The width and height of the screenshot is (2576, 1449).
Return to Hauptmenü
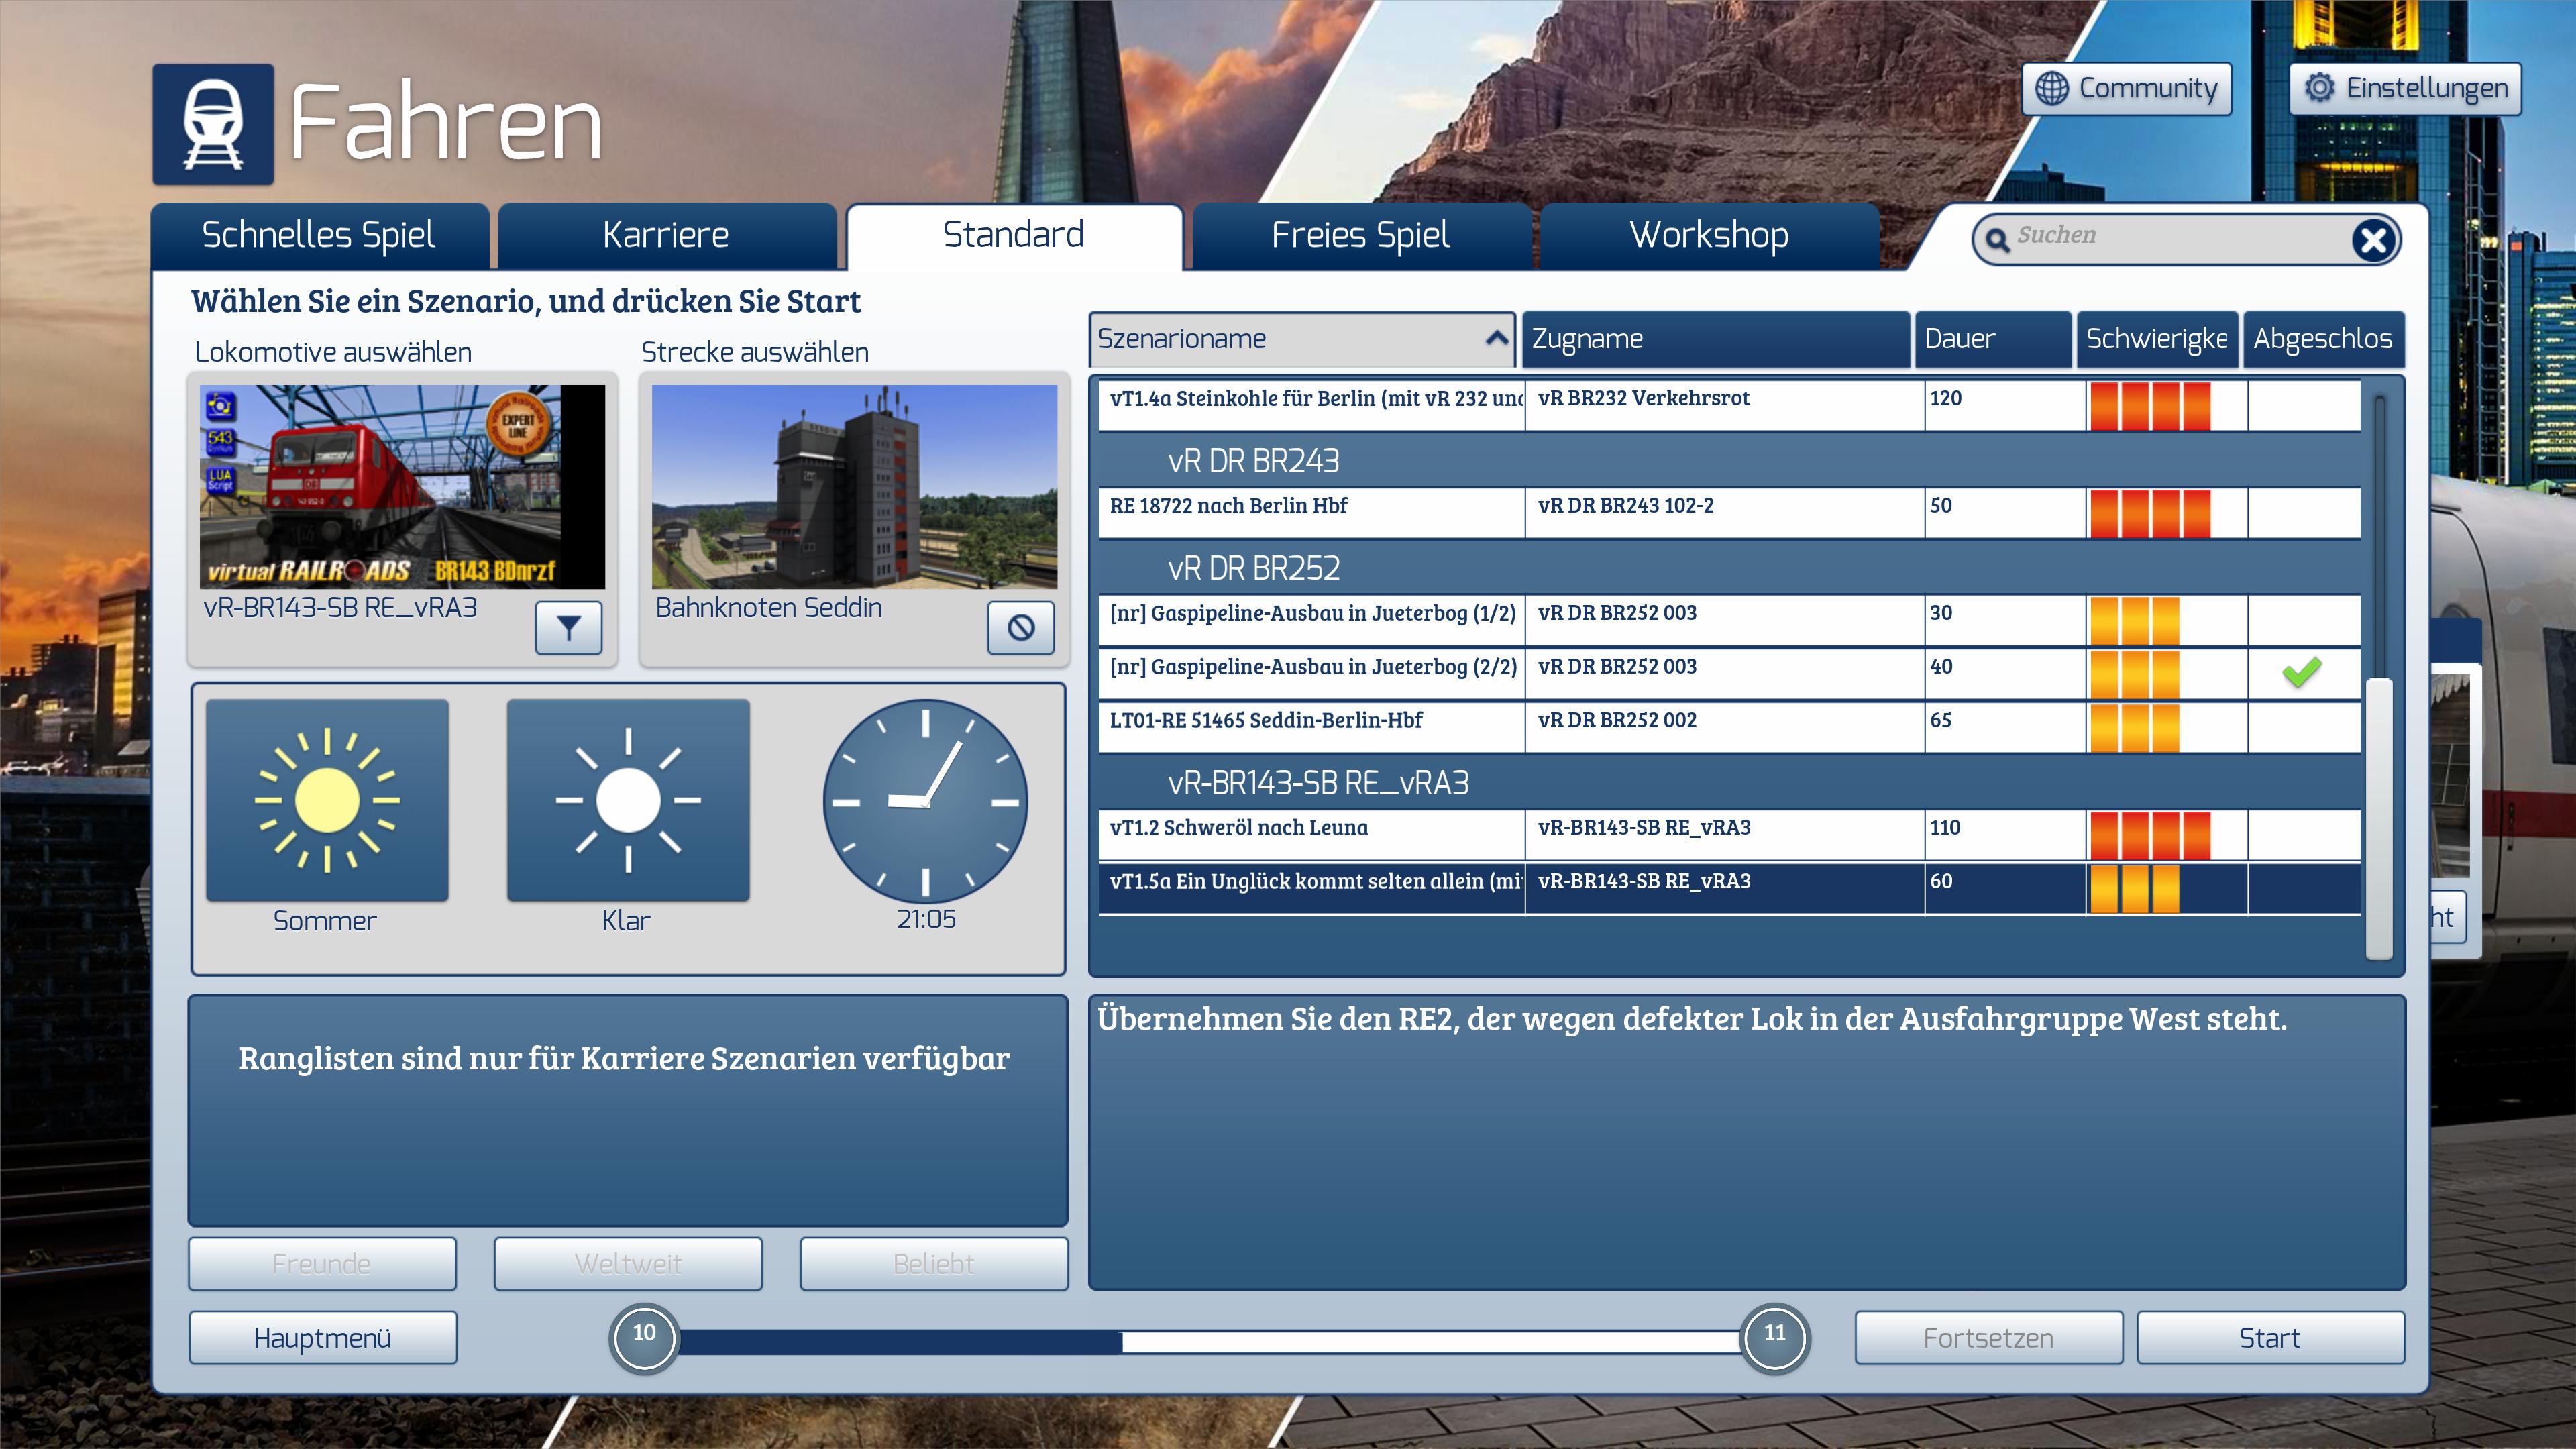click(322, 1338)
